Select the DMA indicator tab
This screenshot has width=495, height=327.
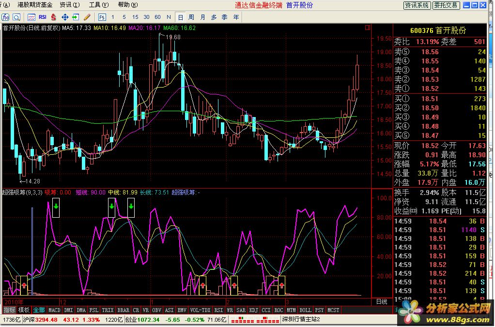pos(81,310)
